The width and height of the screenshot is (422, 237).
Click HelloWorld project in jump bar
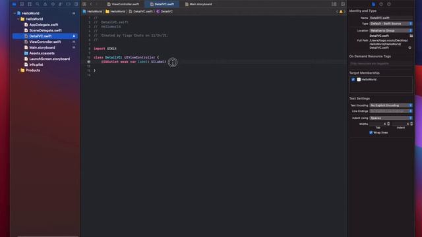[x=92, y=12]
